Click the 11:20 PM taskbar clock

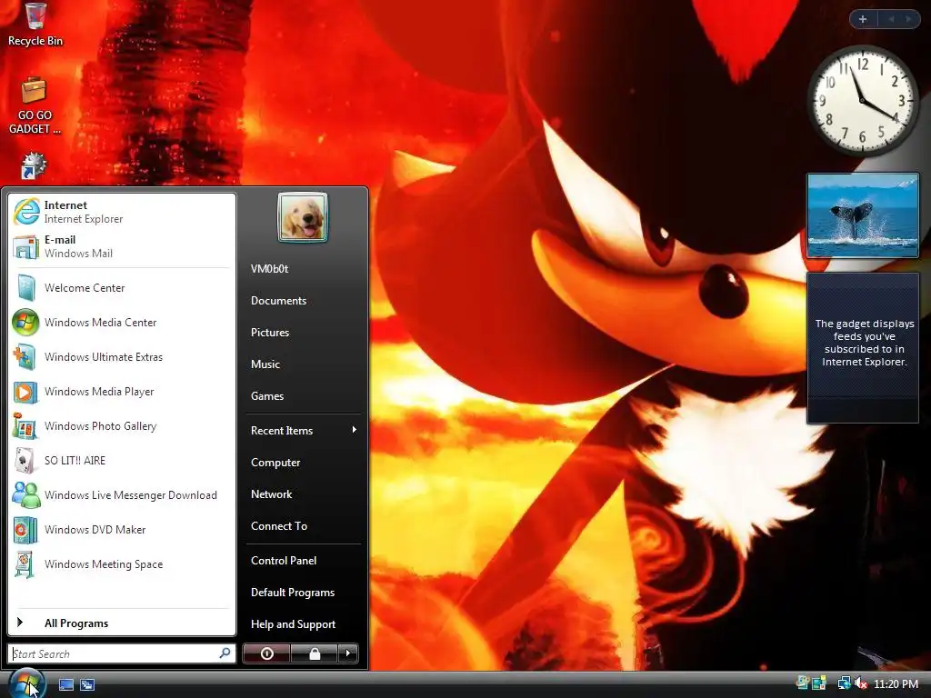[x=896, y=683]
